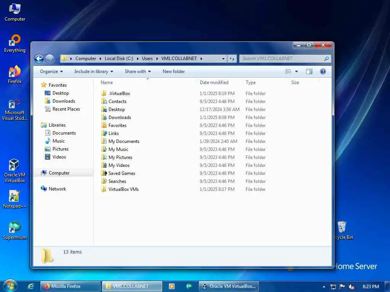This screenshot has width=390, height=292.
Task: Open Oracle VM VirtualBox desktop shortcut
Action: 15,171
